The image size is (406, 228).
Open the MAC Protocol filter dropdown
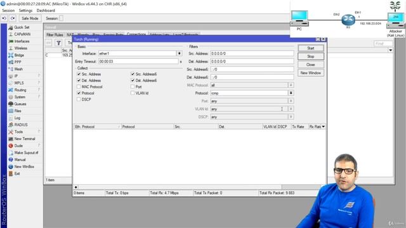(x=291, y=85)
